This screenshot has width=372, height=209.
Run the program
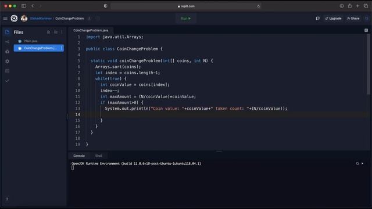pos(186,18)
